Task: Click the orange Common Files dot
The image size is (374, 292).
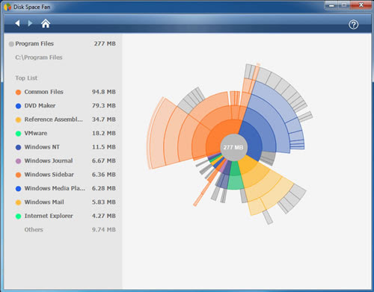Action: click(x=18, y=93)
